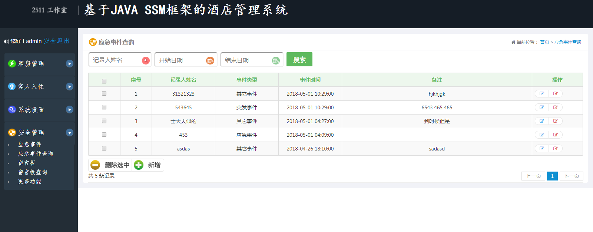Open the 应急事件 submenu item
This screenshot has height=232, width=593.
point(30,144)
